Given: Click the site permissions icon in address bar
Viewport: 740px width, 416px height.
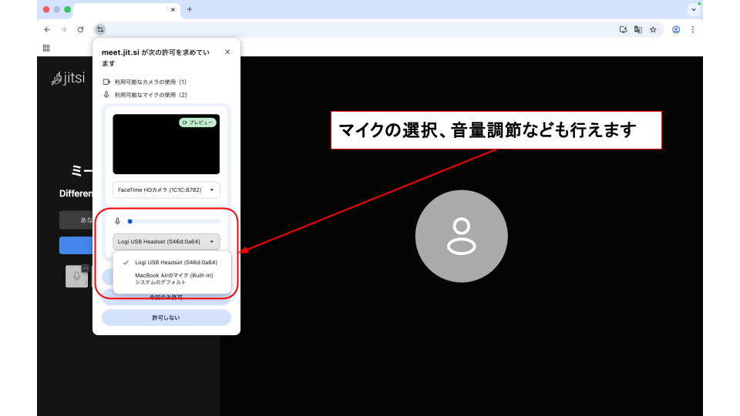Looking at the screenshot, I should (x=100, y=29).
